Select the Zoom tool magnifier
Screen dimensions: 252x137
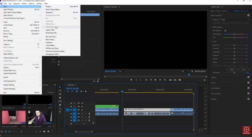(x=60, y=109)
